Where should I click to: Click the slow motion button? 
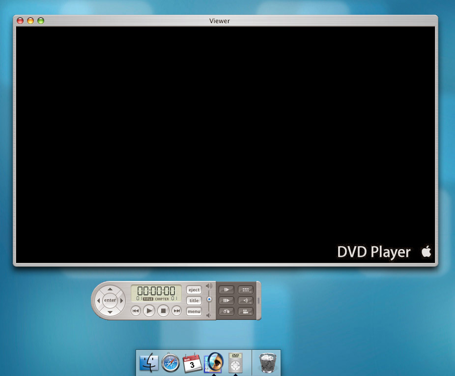click(227, 290)
